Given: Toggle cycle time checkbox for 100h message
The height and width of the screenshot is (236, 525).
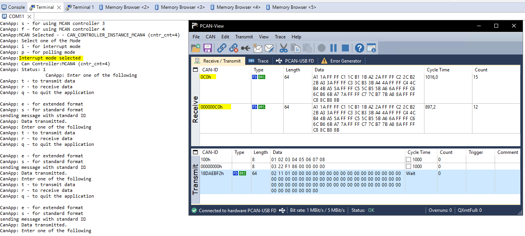Looking at the screenshot, I should point(409,160).
